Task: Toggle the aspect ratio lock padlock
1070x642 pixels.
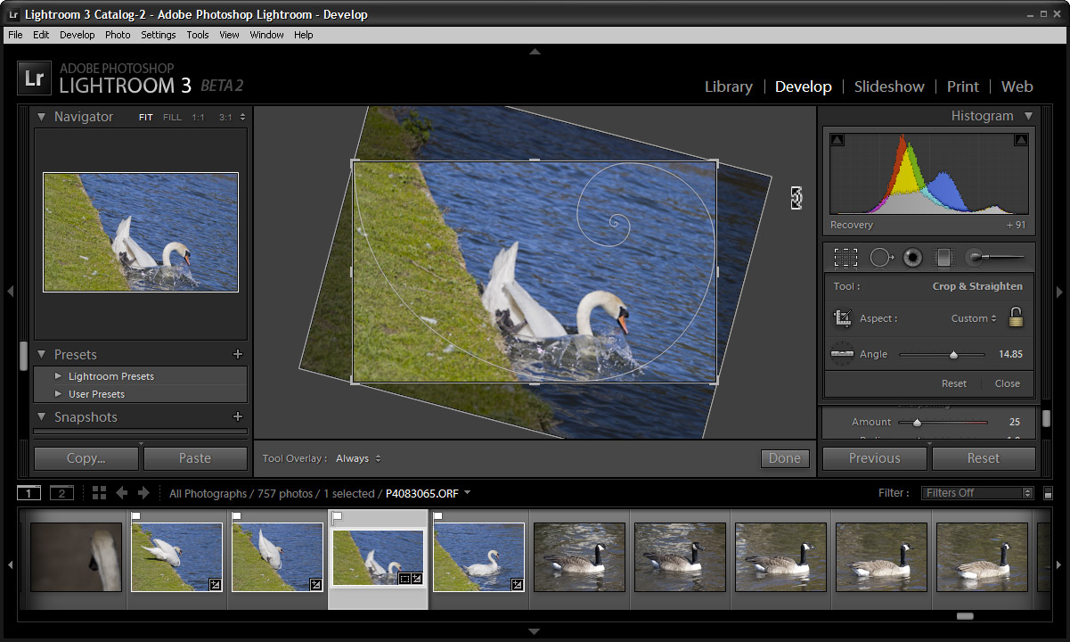Action: (x=1015, y=317)
